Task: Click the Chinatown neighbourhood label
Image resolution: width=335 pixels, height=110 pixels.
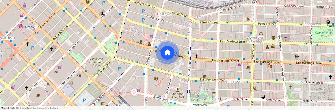Action: pyautogui.click(x=234, y=81)
